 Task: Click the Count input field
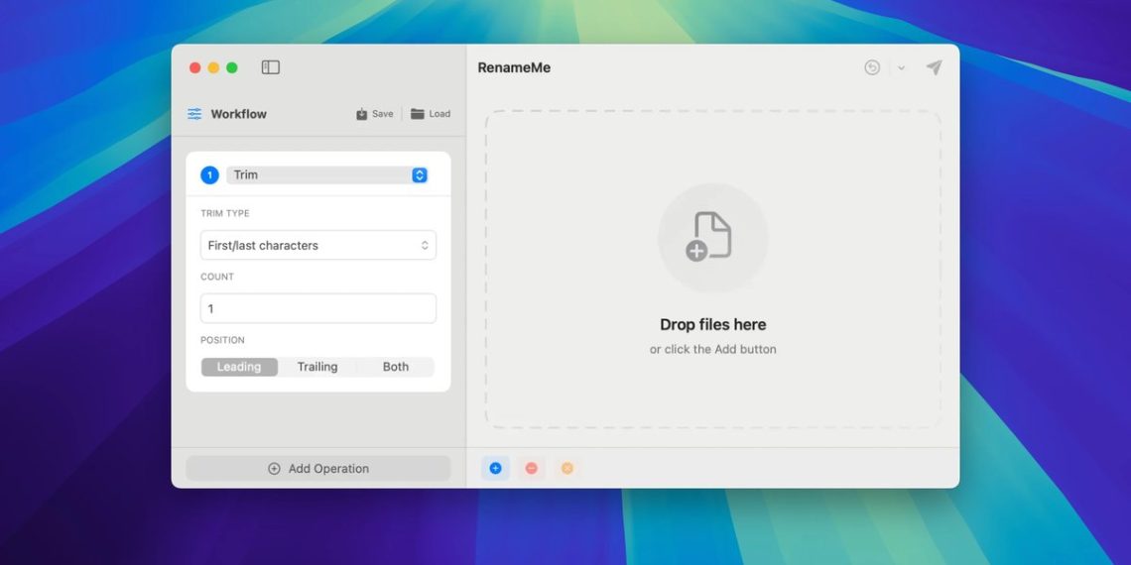pos(317,308)
